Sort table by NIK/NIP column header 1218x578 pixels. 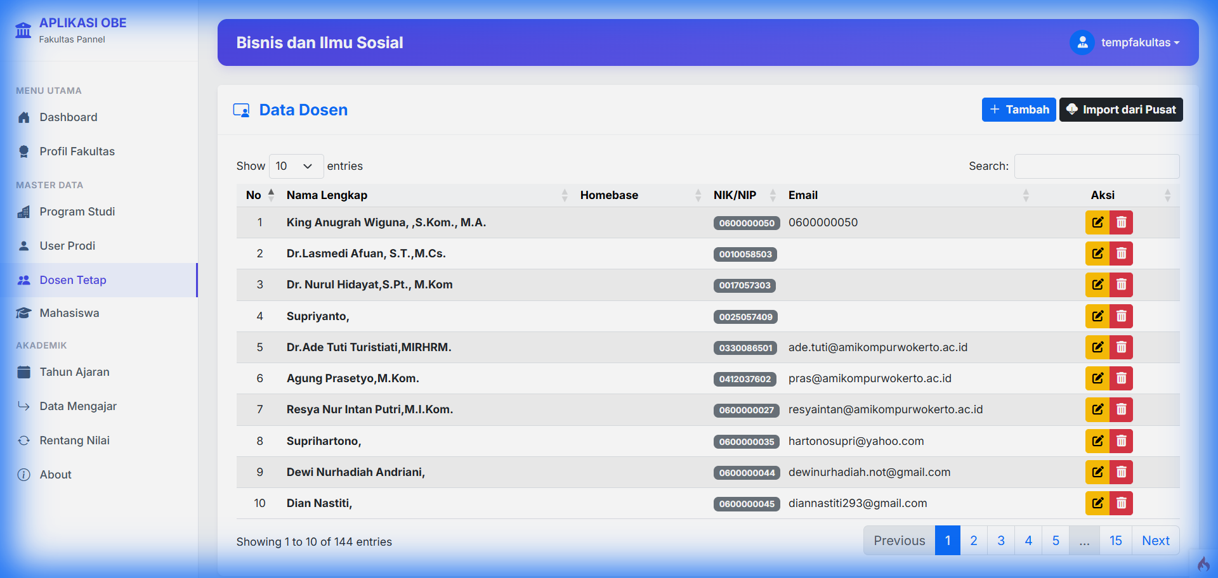point(735,195)
